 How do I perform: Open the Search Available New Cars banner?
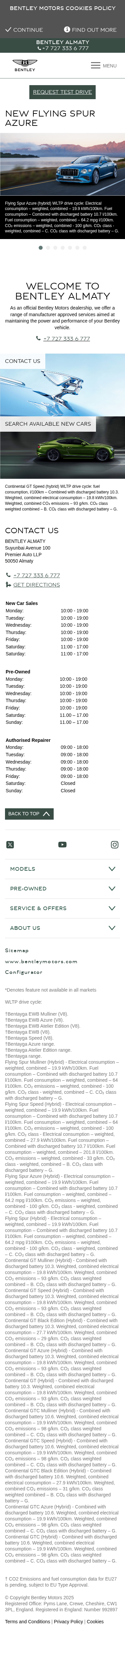tap(48, 423)
